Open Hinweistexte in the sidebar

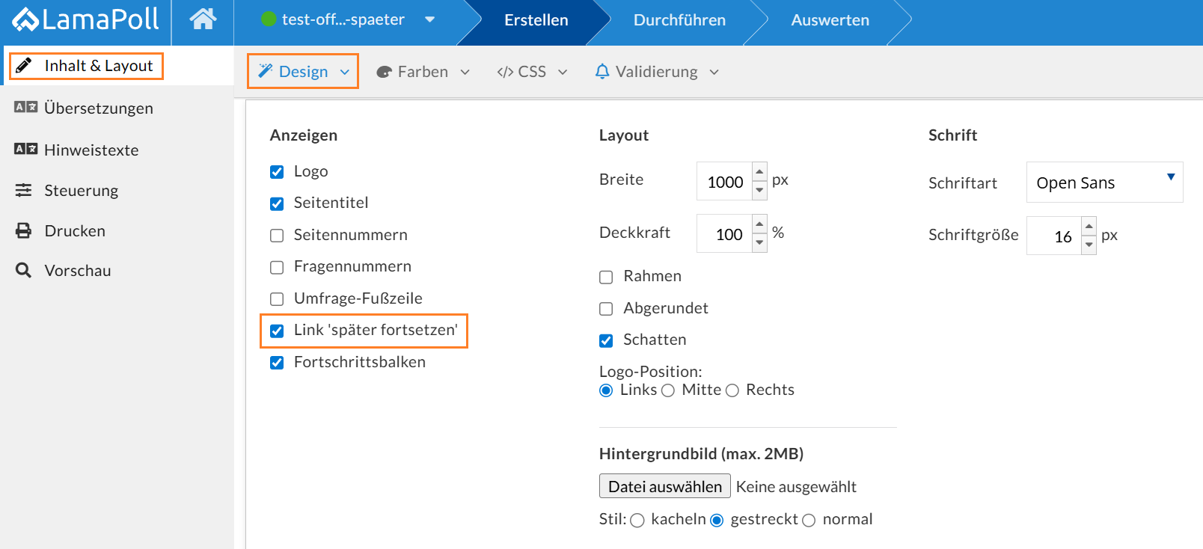coord(91,150)
